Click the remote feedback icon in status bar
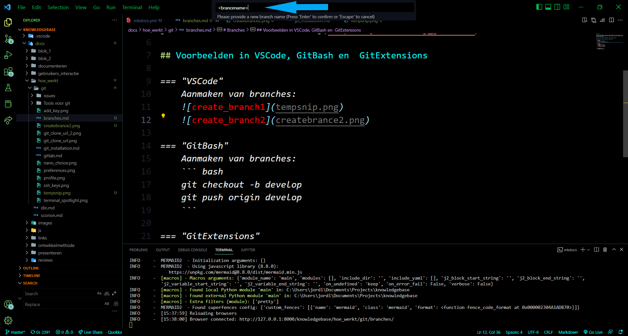Image resolution: width=628 pixels, height=336 pixels. point(610,332)
